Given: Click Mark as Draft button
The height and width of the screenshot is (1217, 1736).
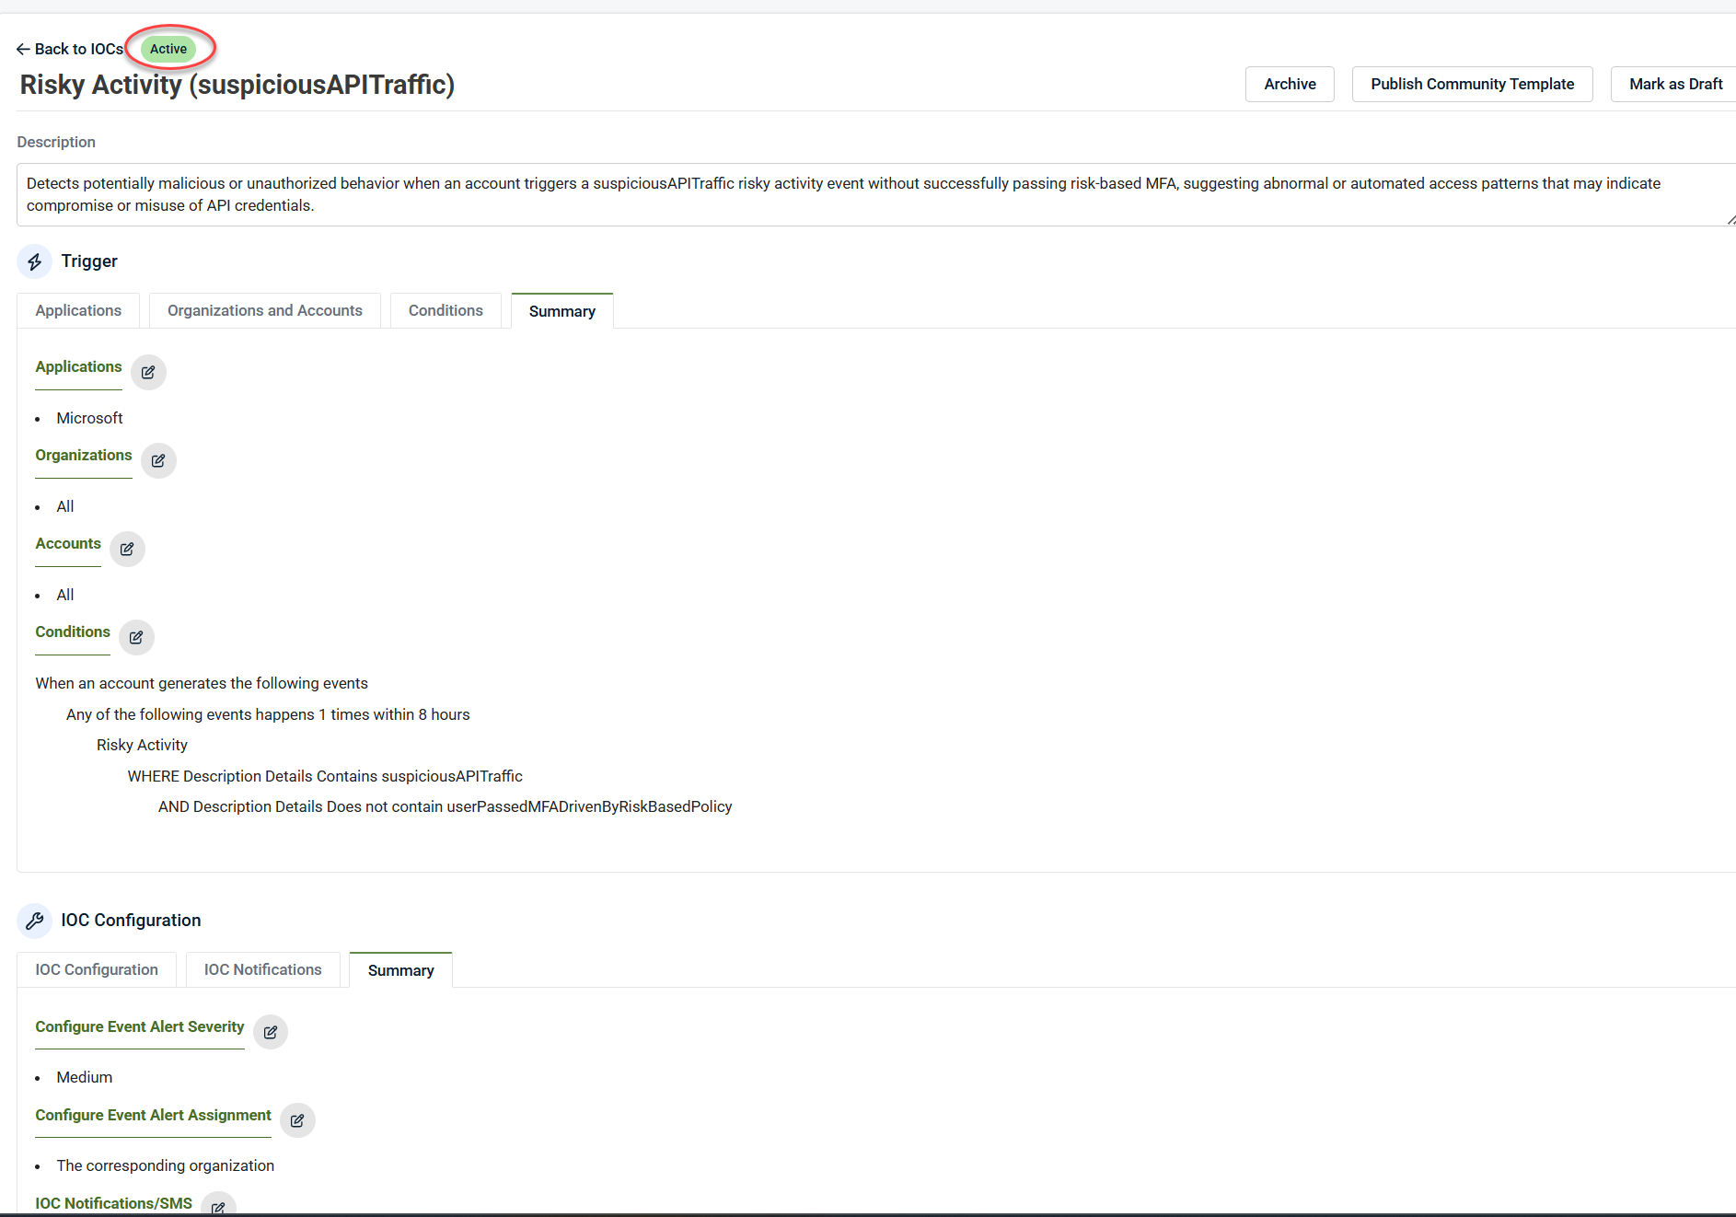Looking at the screenshot, I should pos(1674,85).
